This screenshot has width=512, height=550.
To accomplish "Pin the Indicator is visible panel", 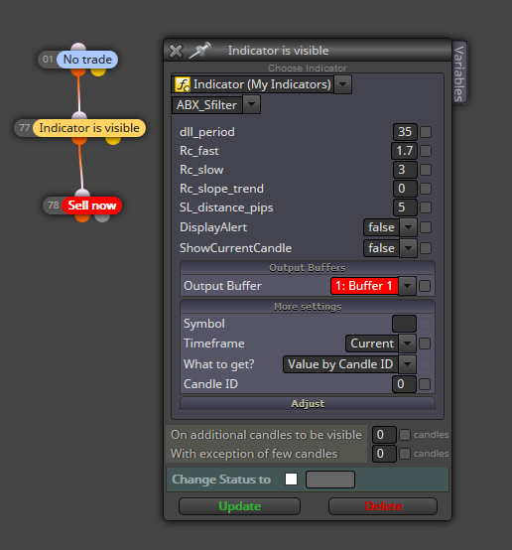I will (199, 51).
